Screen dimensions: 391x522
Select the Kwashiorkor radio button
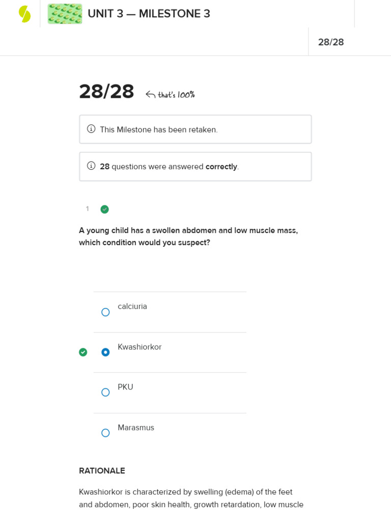[x=105, y=352]
